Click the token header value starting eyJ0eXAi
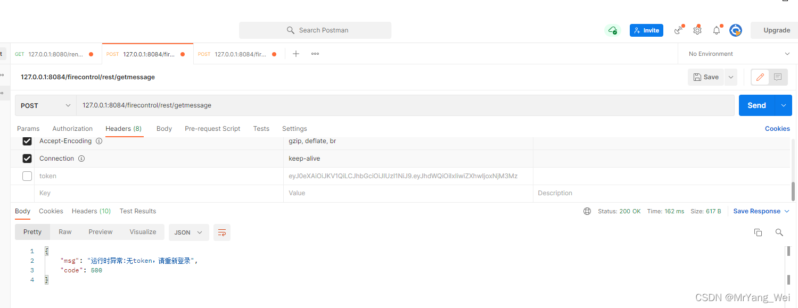 point(403,176)
